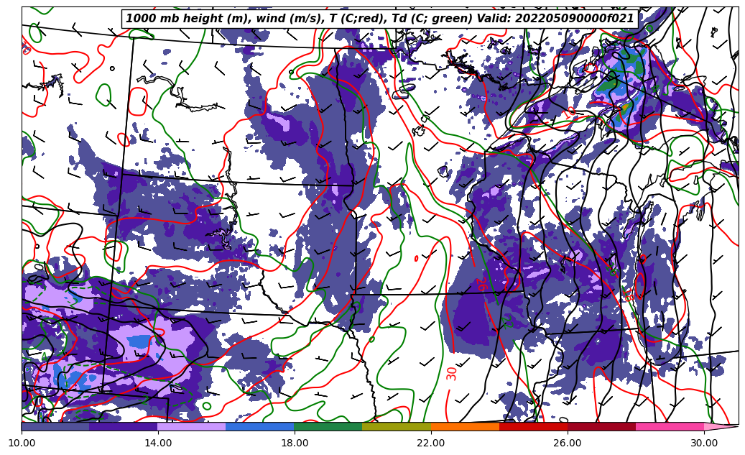Select the dark crimson 26–28 colorbar segment
This screenshot has height=455, width=745.
[601, 426]
